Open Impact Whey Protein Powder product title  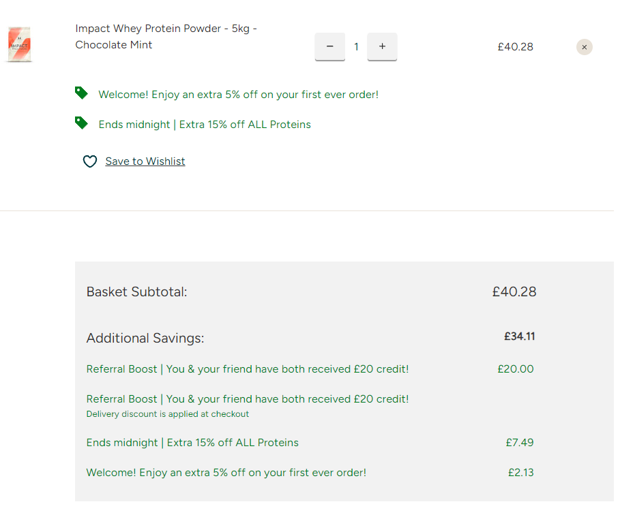click(x=166, y=37)
